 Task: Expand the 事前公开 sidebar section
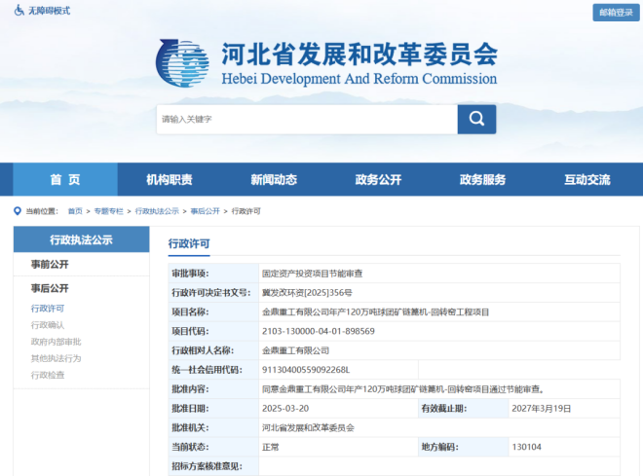pos(50,264)
